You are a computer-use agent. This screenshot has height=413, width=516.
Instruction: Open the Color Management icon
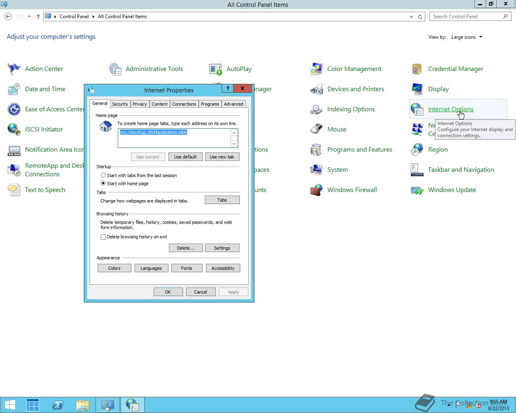pyautogui.click(x=316, y=69)
